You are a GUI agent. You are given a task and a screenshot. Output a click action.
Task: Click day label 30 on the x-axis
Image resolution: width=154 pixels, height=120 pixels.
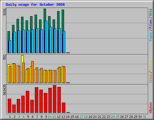tap(140, 117)
